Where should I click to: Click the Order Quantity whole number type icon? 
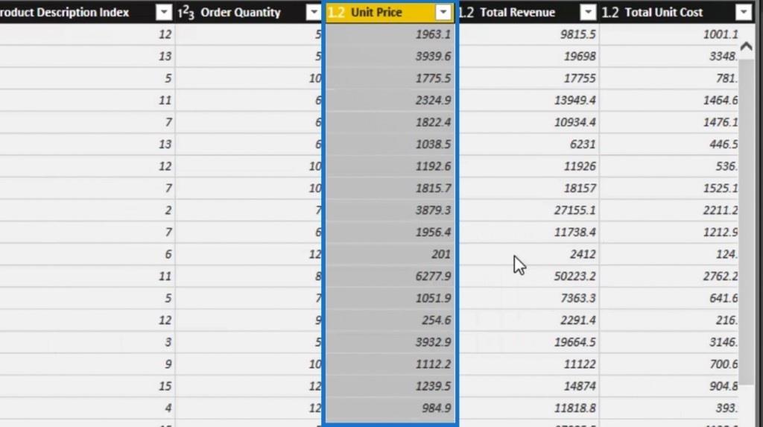click(x=186, y=12)
